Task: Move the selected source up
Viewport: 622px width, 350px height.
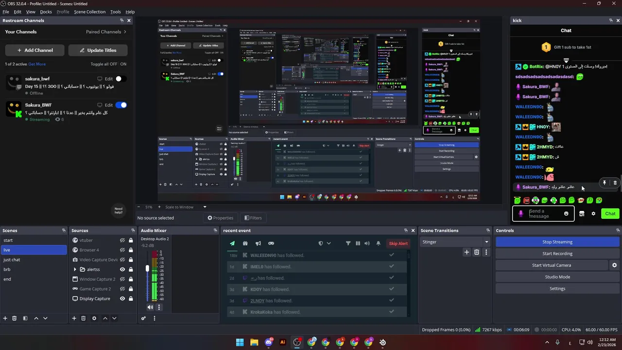Action: [x=105, y=318]
